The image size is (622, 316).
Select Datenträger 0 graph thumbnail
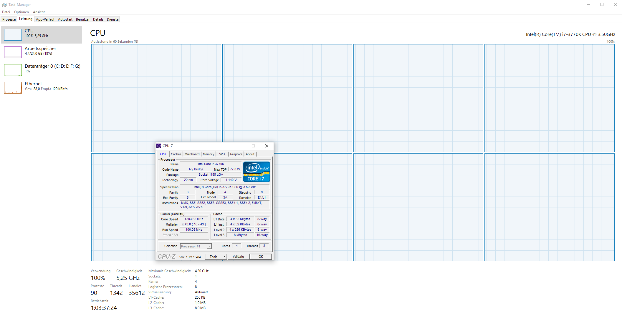(x=13, y=70)
